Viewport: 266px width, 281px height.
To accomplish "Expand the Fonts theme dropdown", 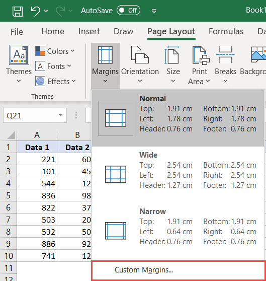I will 53,66.
